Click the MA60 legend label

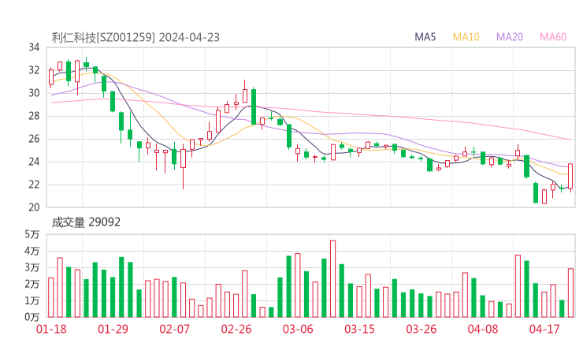tap(553, 37)
